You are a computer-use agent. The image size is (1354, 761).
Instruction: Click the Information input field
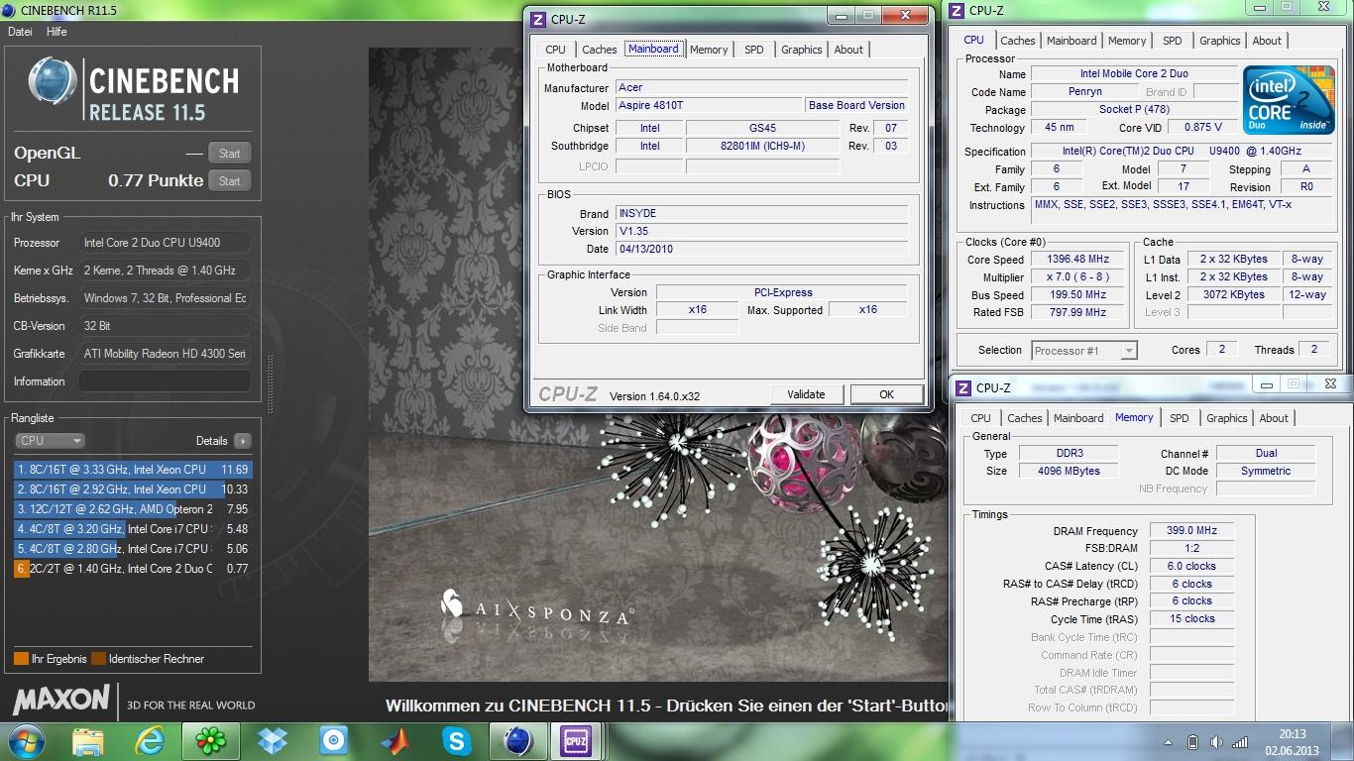165,381
